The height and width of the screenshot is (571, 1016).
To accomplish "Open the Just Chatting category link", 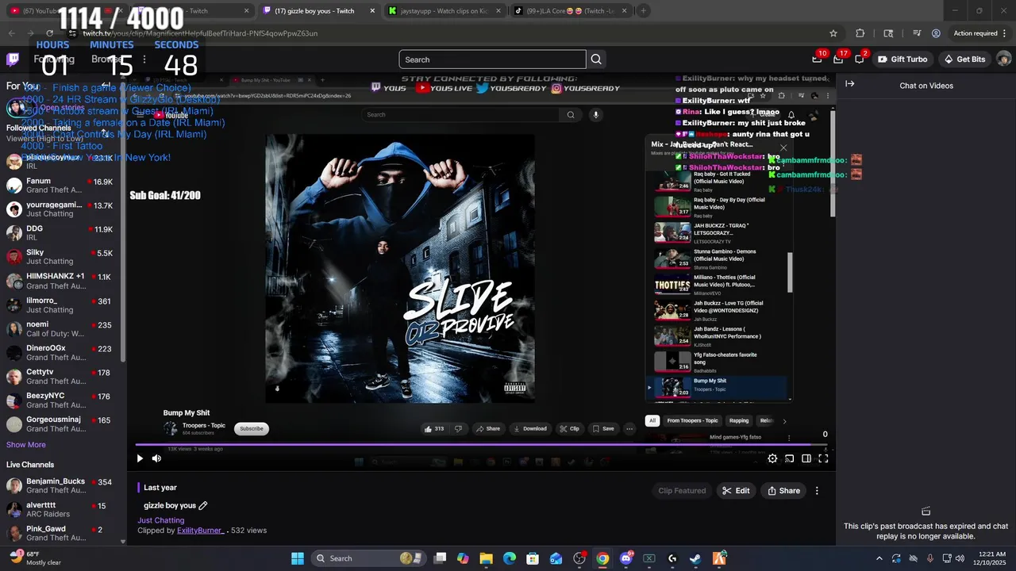I will click(x=160, y=520).
